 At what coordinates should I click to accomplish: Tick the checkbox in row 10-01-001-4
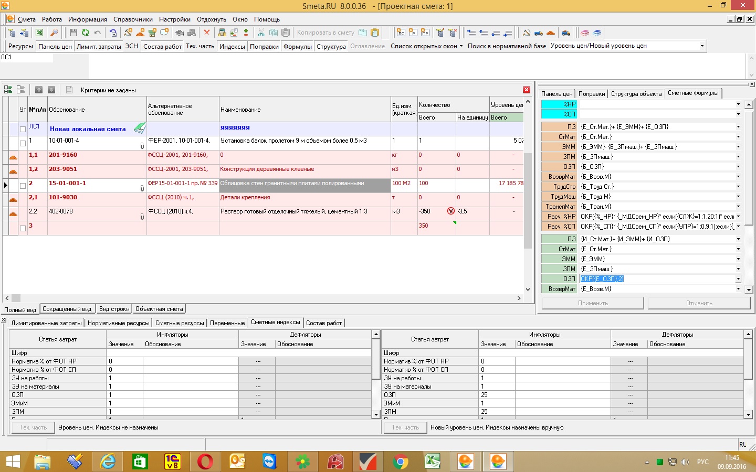pos(23,143)
